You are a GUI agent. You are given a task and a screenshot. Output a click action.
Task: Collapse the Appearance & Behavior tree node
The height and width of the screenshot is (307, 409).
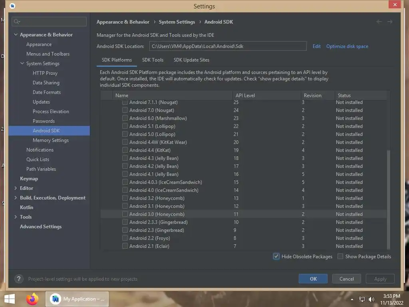(16, 34)
